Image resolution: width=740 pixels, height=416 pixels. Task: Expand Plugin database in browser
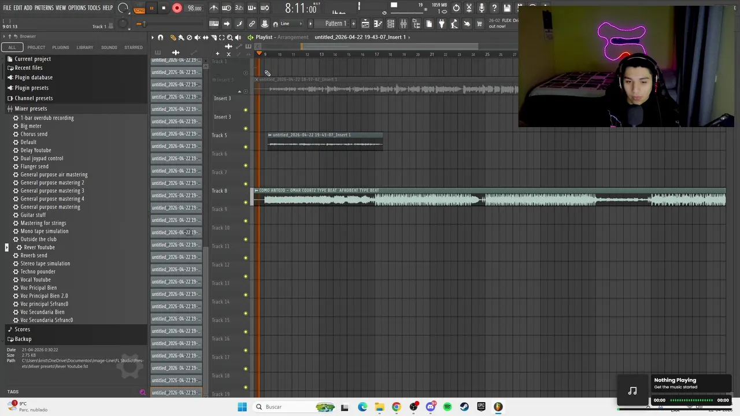click(34, 77)
